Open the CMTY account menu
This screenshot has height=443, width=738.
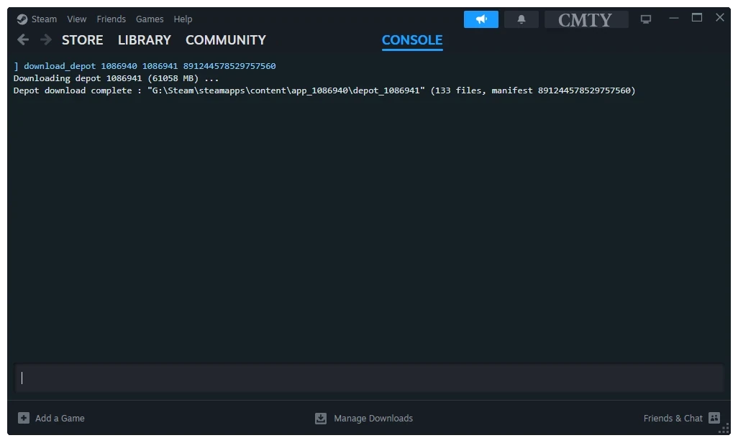click(586, 19)
